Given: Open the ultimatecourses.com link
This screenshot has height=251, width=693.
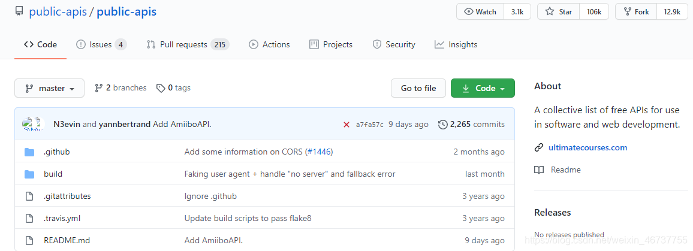Looking at the screenshot, I should tap(588, 147).
